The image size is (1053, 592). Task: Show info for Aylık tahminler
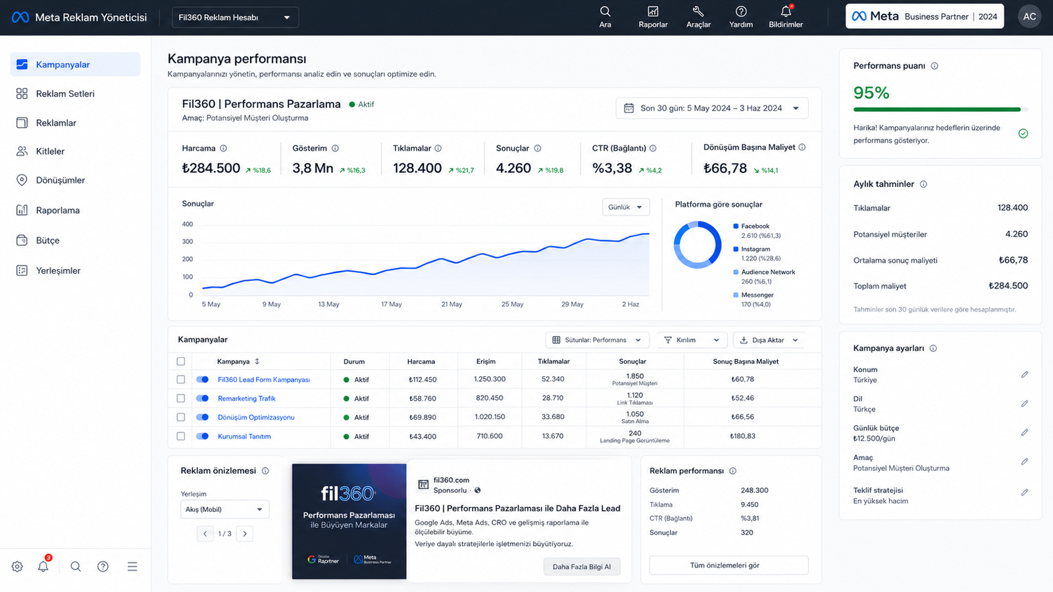[x=923, y=184]
